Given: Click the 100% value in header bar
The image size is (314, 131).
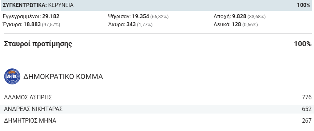Looking at the screenshot, I should pos(303,5).
